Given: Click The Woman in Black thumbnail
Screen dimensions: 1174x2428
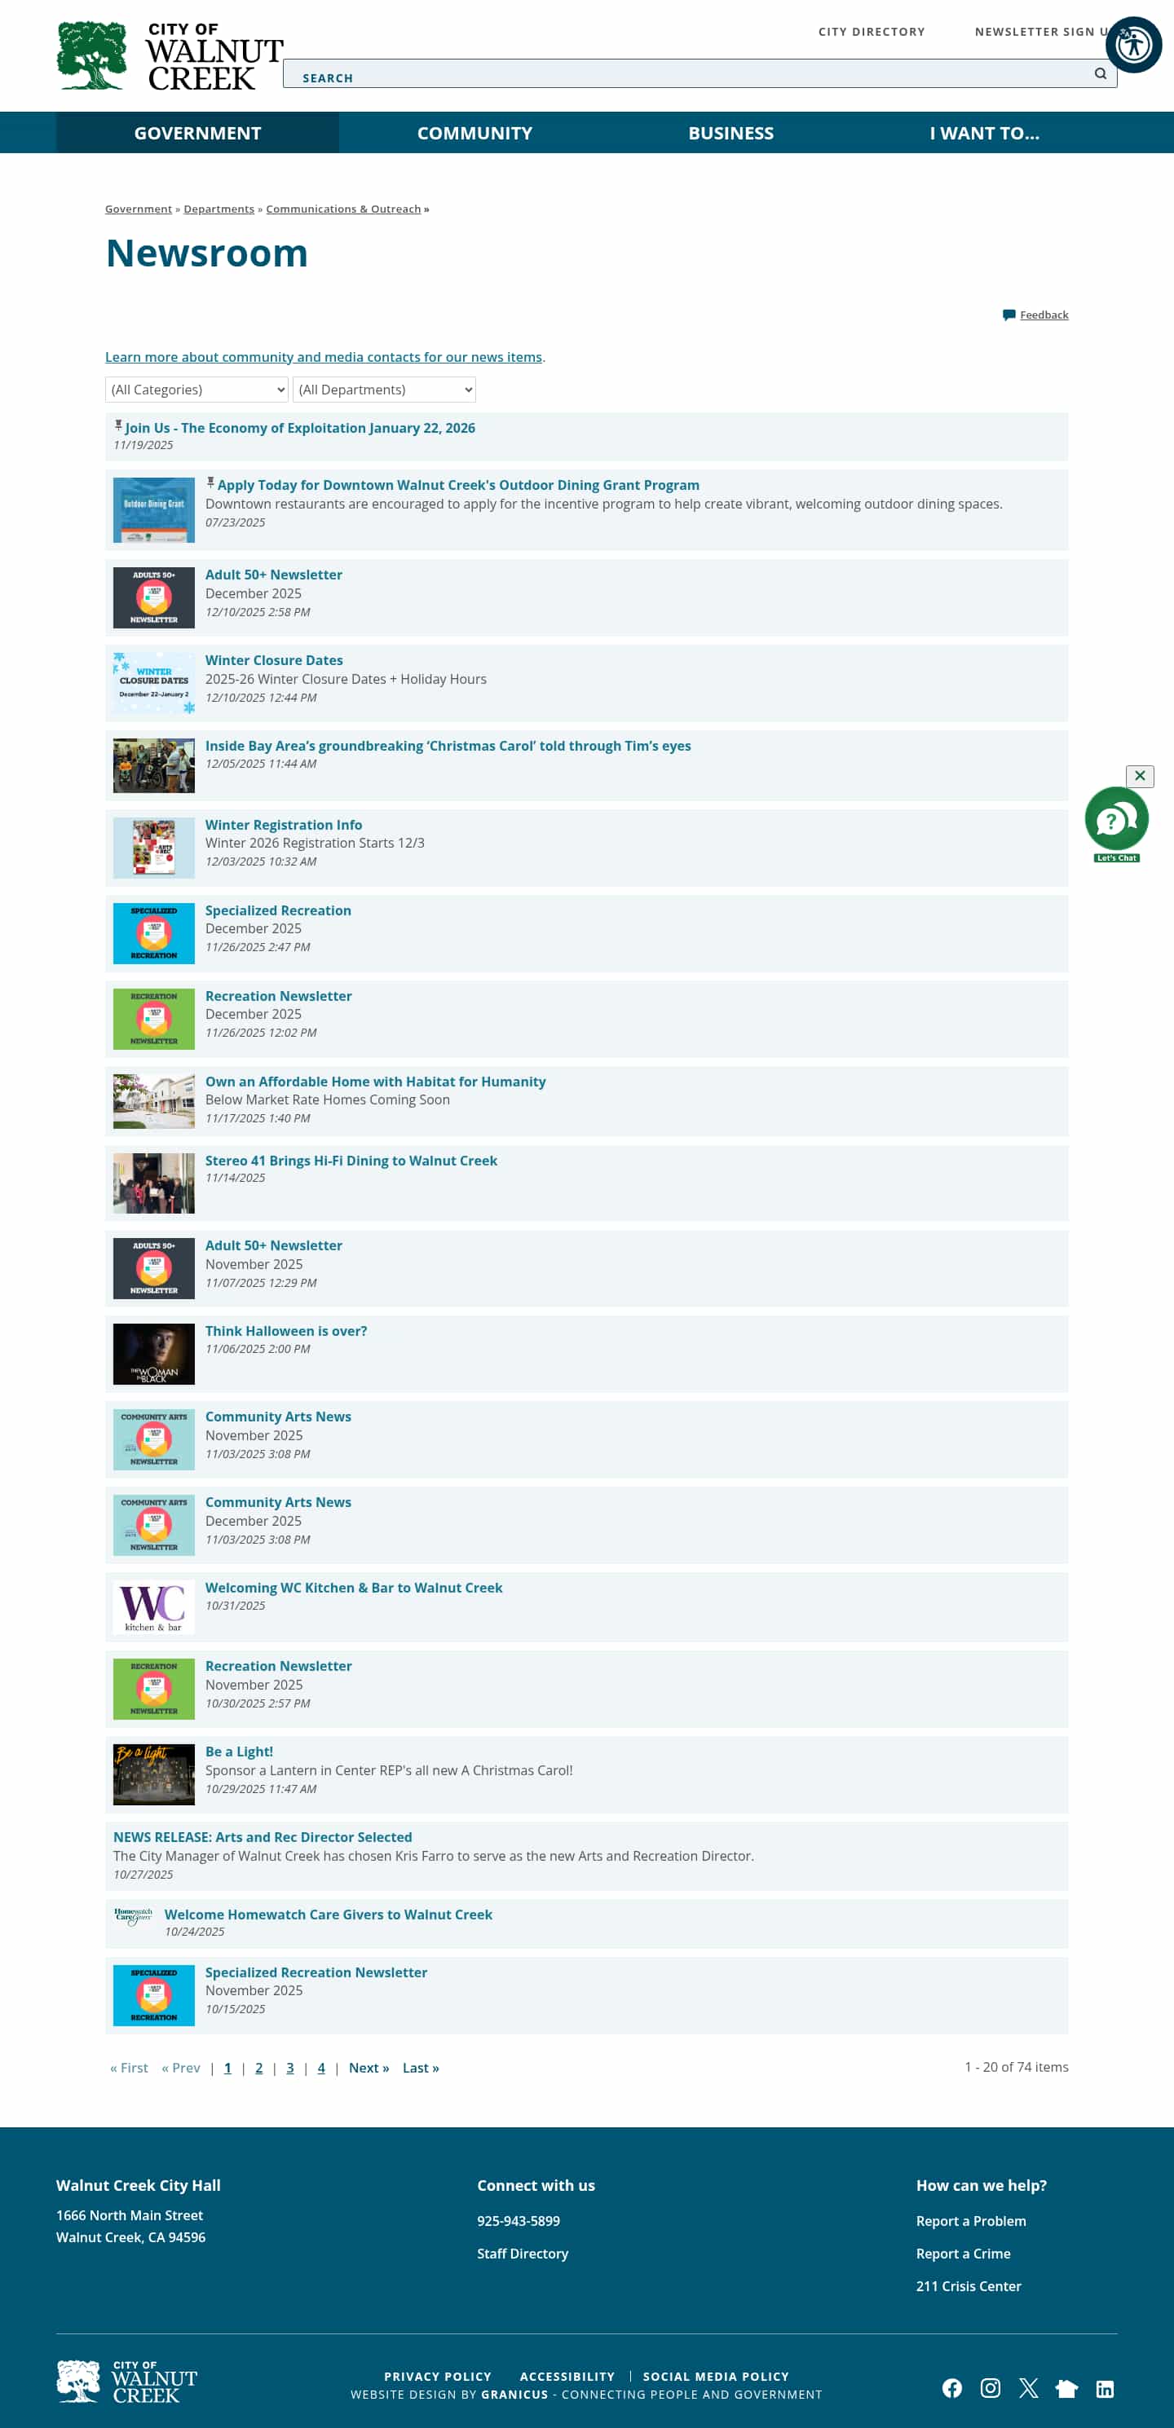Looking at the screenshot, I should [154, 1355].
